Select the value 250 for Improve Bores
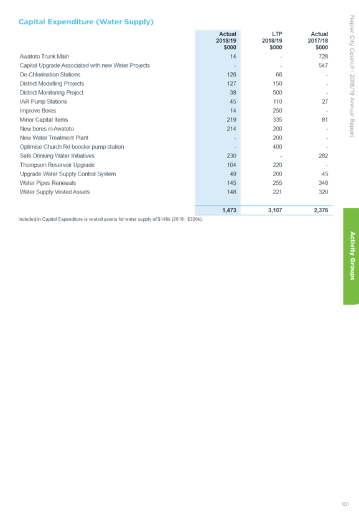359x512 pixels. pyautogui.click(x=277, y=111)
